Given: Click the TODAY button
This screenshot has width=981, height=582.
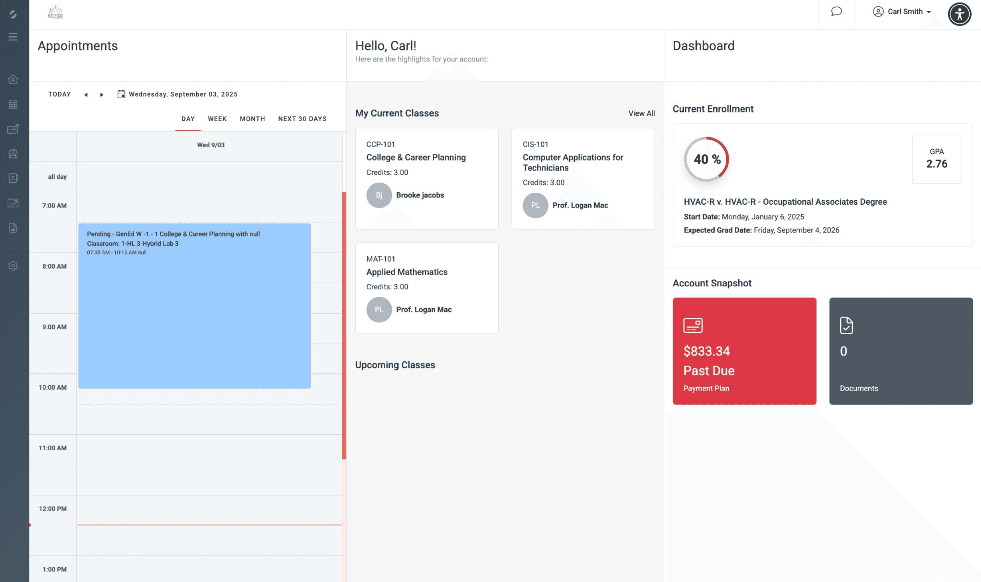Looking at the screenshot, I should (59, 94).
